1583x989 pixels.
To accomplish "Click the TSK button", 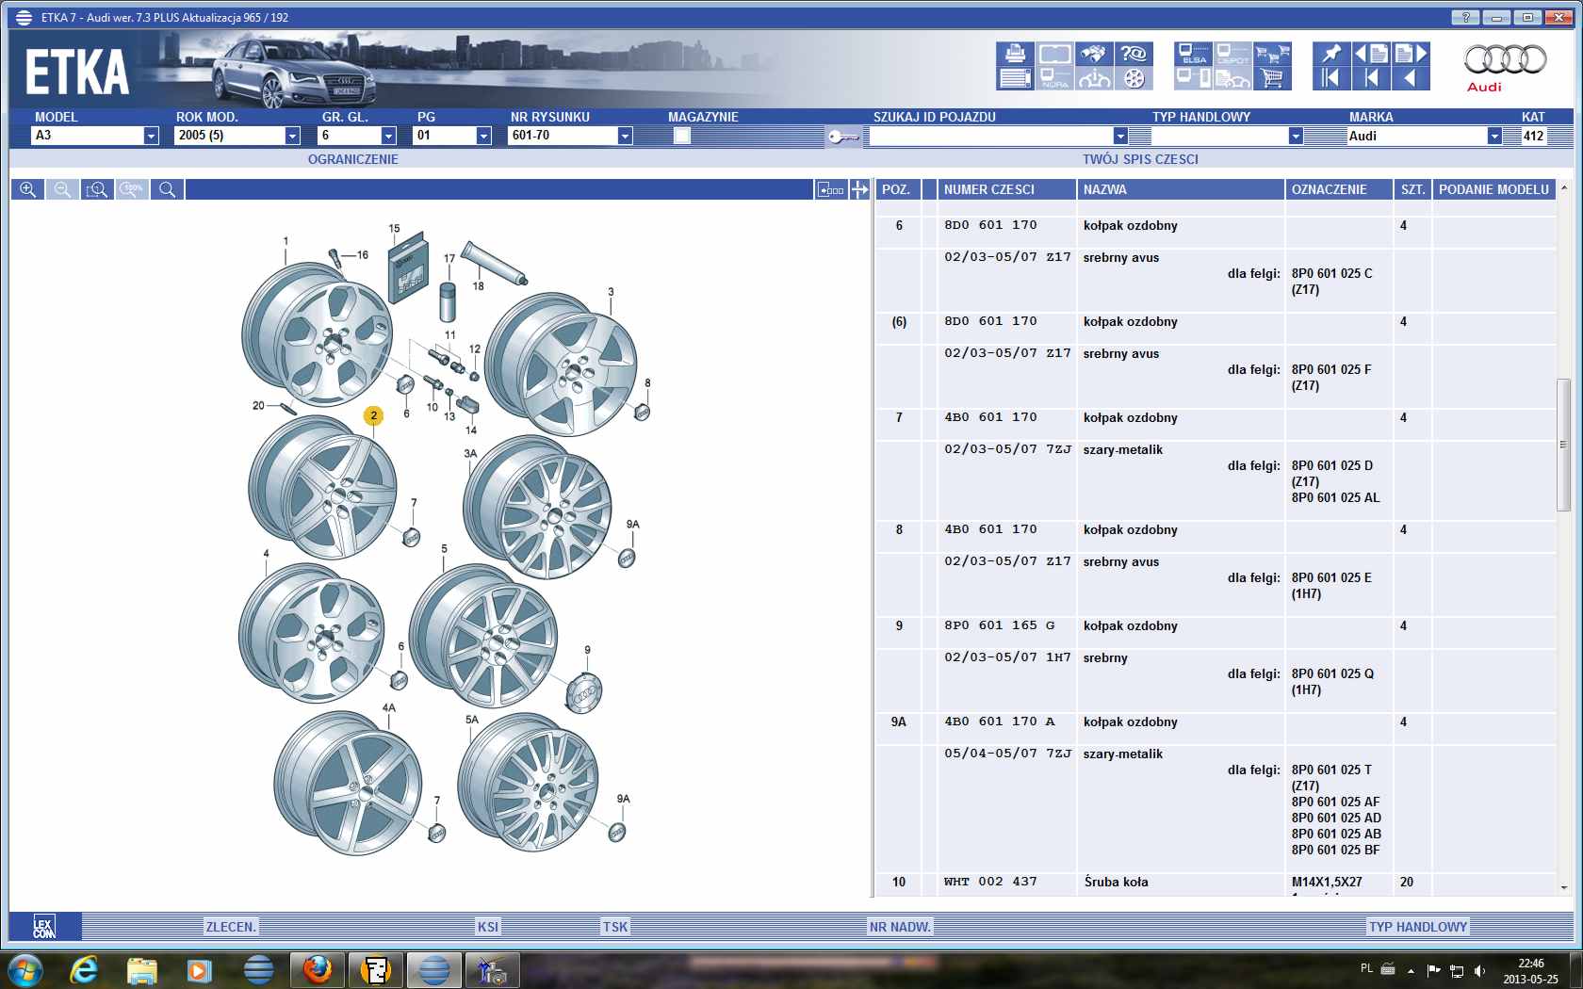I will (x=615, y=927).
